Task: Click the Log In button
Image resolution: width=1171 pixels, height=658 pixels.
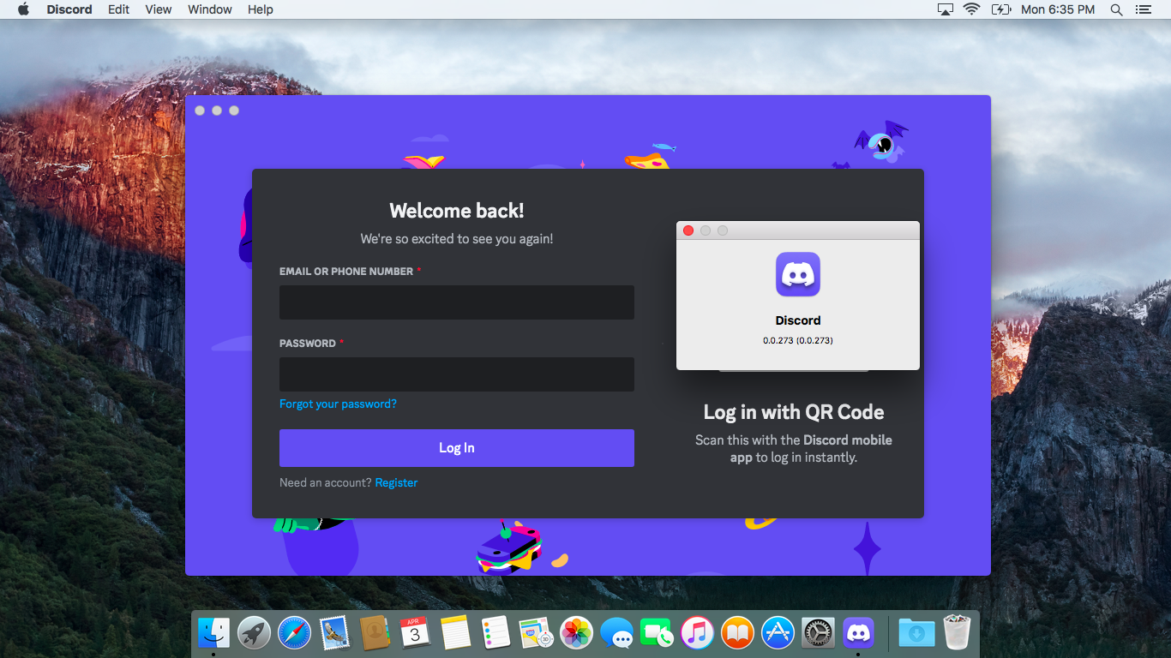Action: tap(457, 448)
